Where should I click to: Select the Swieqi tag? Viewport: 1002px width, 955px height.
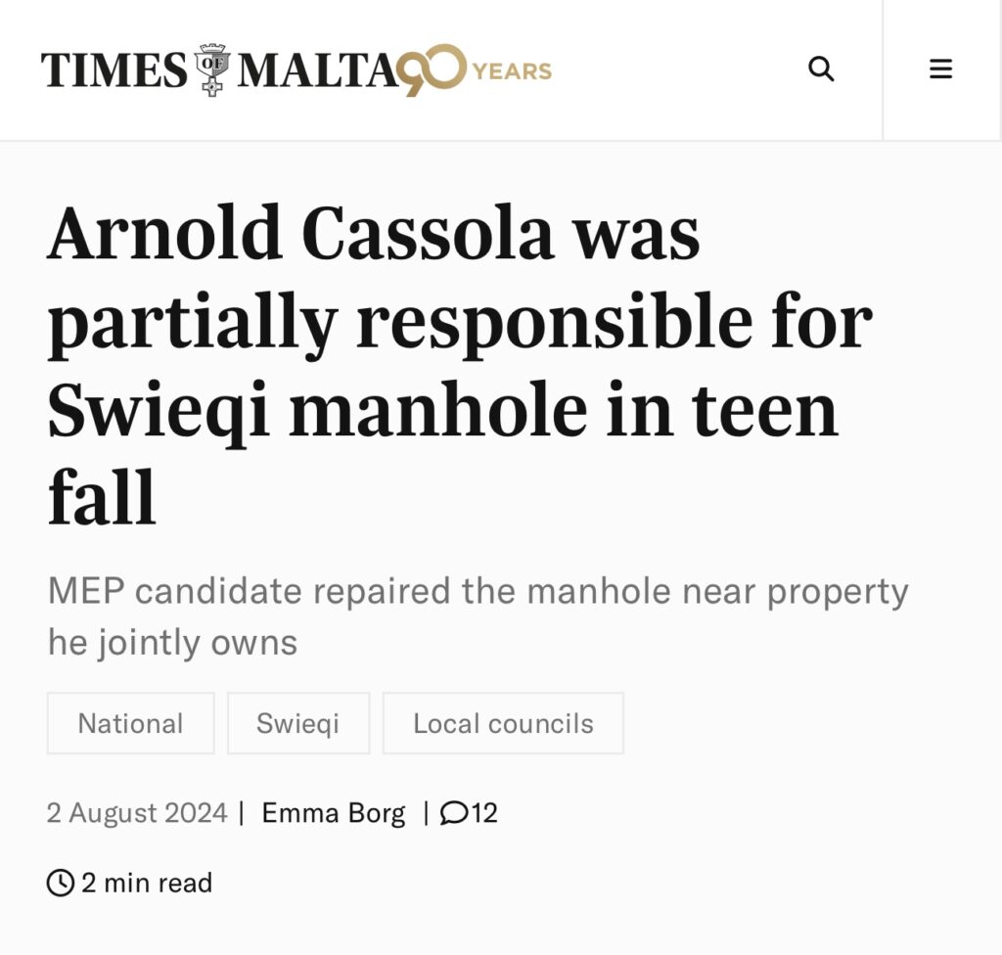coord(298,724)
